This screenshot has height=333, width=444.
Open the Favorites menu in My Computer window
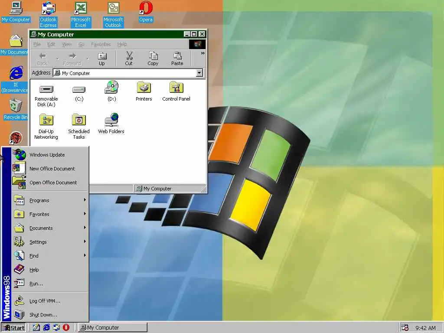pos(101,44)
